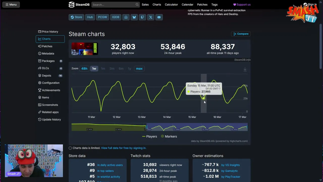Open DLCs in sidebar
Image resolution: width=323 pixels, height=182 pixels.
(50, 68)
